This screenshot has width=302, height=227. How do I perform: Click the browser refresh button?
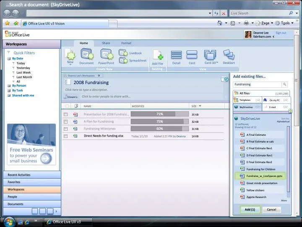(216, 13)
